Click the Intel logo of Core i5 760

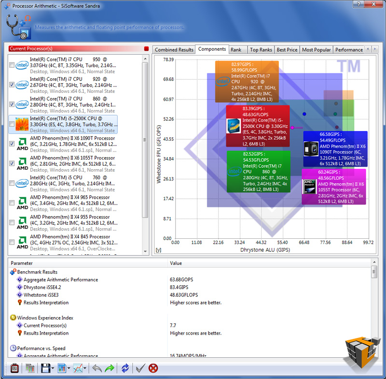(x=22, y=183)
